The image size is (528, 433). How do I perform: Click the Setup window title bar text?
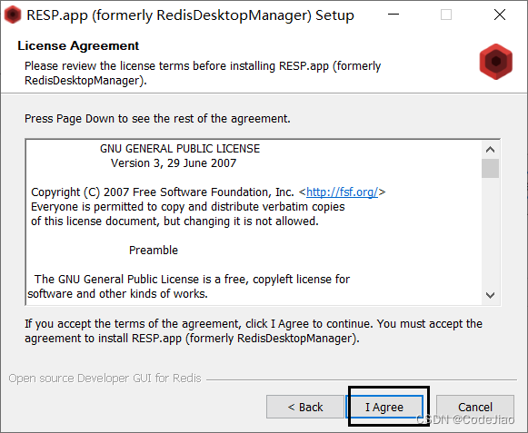(x=190, y=15)
